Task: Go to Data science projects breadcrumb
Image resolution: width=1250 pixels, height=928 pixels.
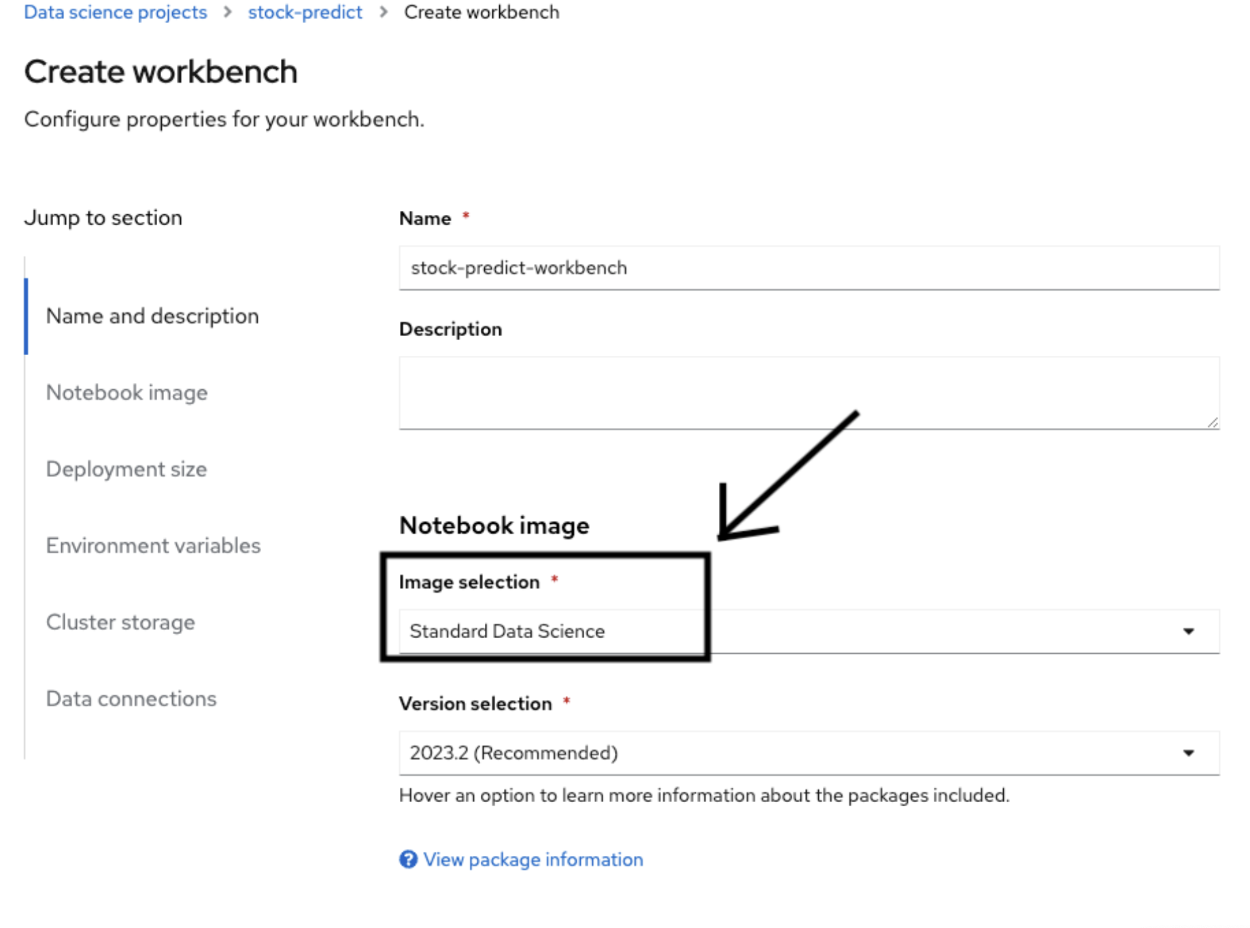Action: 116,12
